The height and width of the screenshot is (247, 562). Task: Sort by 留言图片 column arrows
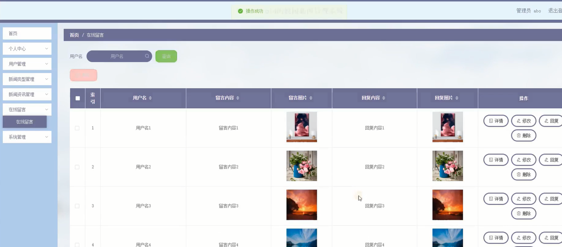(x=311, y=98)
